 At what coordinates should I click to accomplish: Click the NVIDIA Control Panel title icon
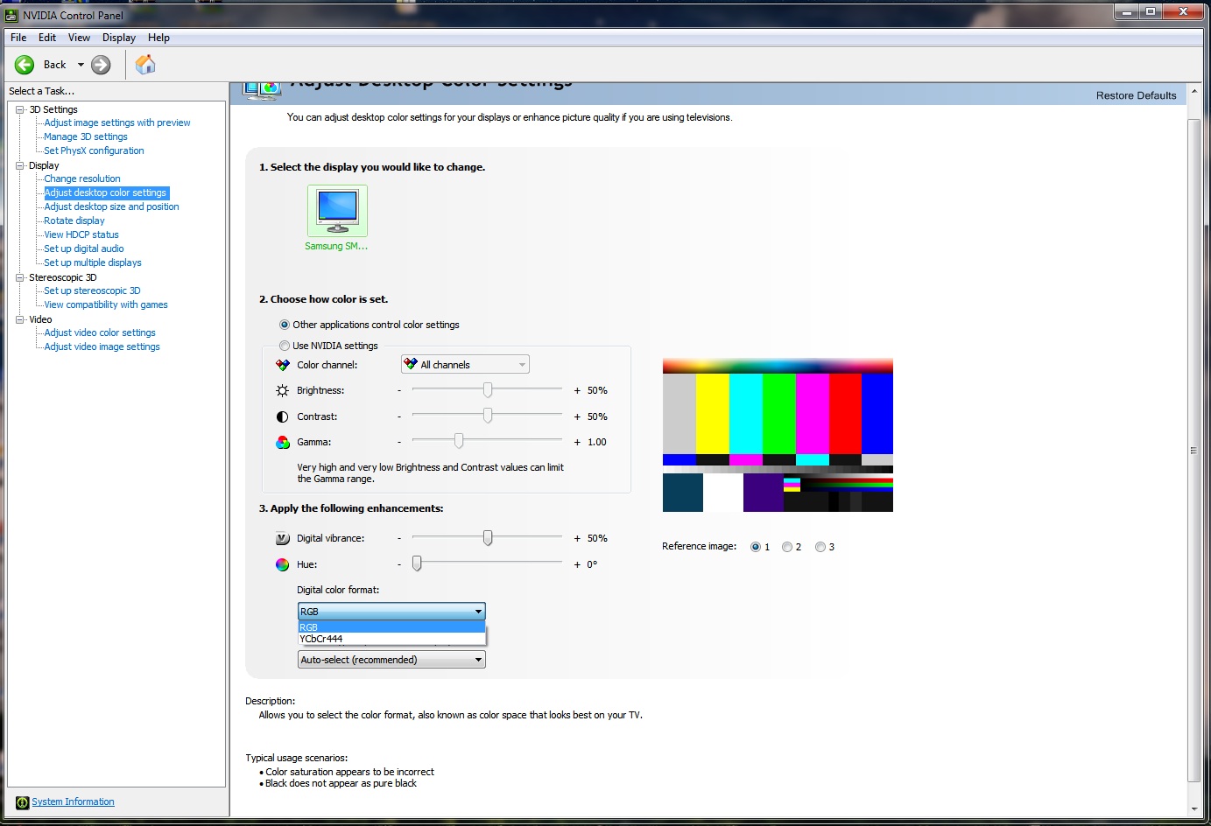(11, 15)
